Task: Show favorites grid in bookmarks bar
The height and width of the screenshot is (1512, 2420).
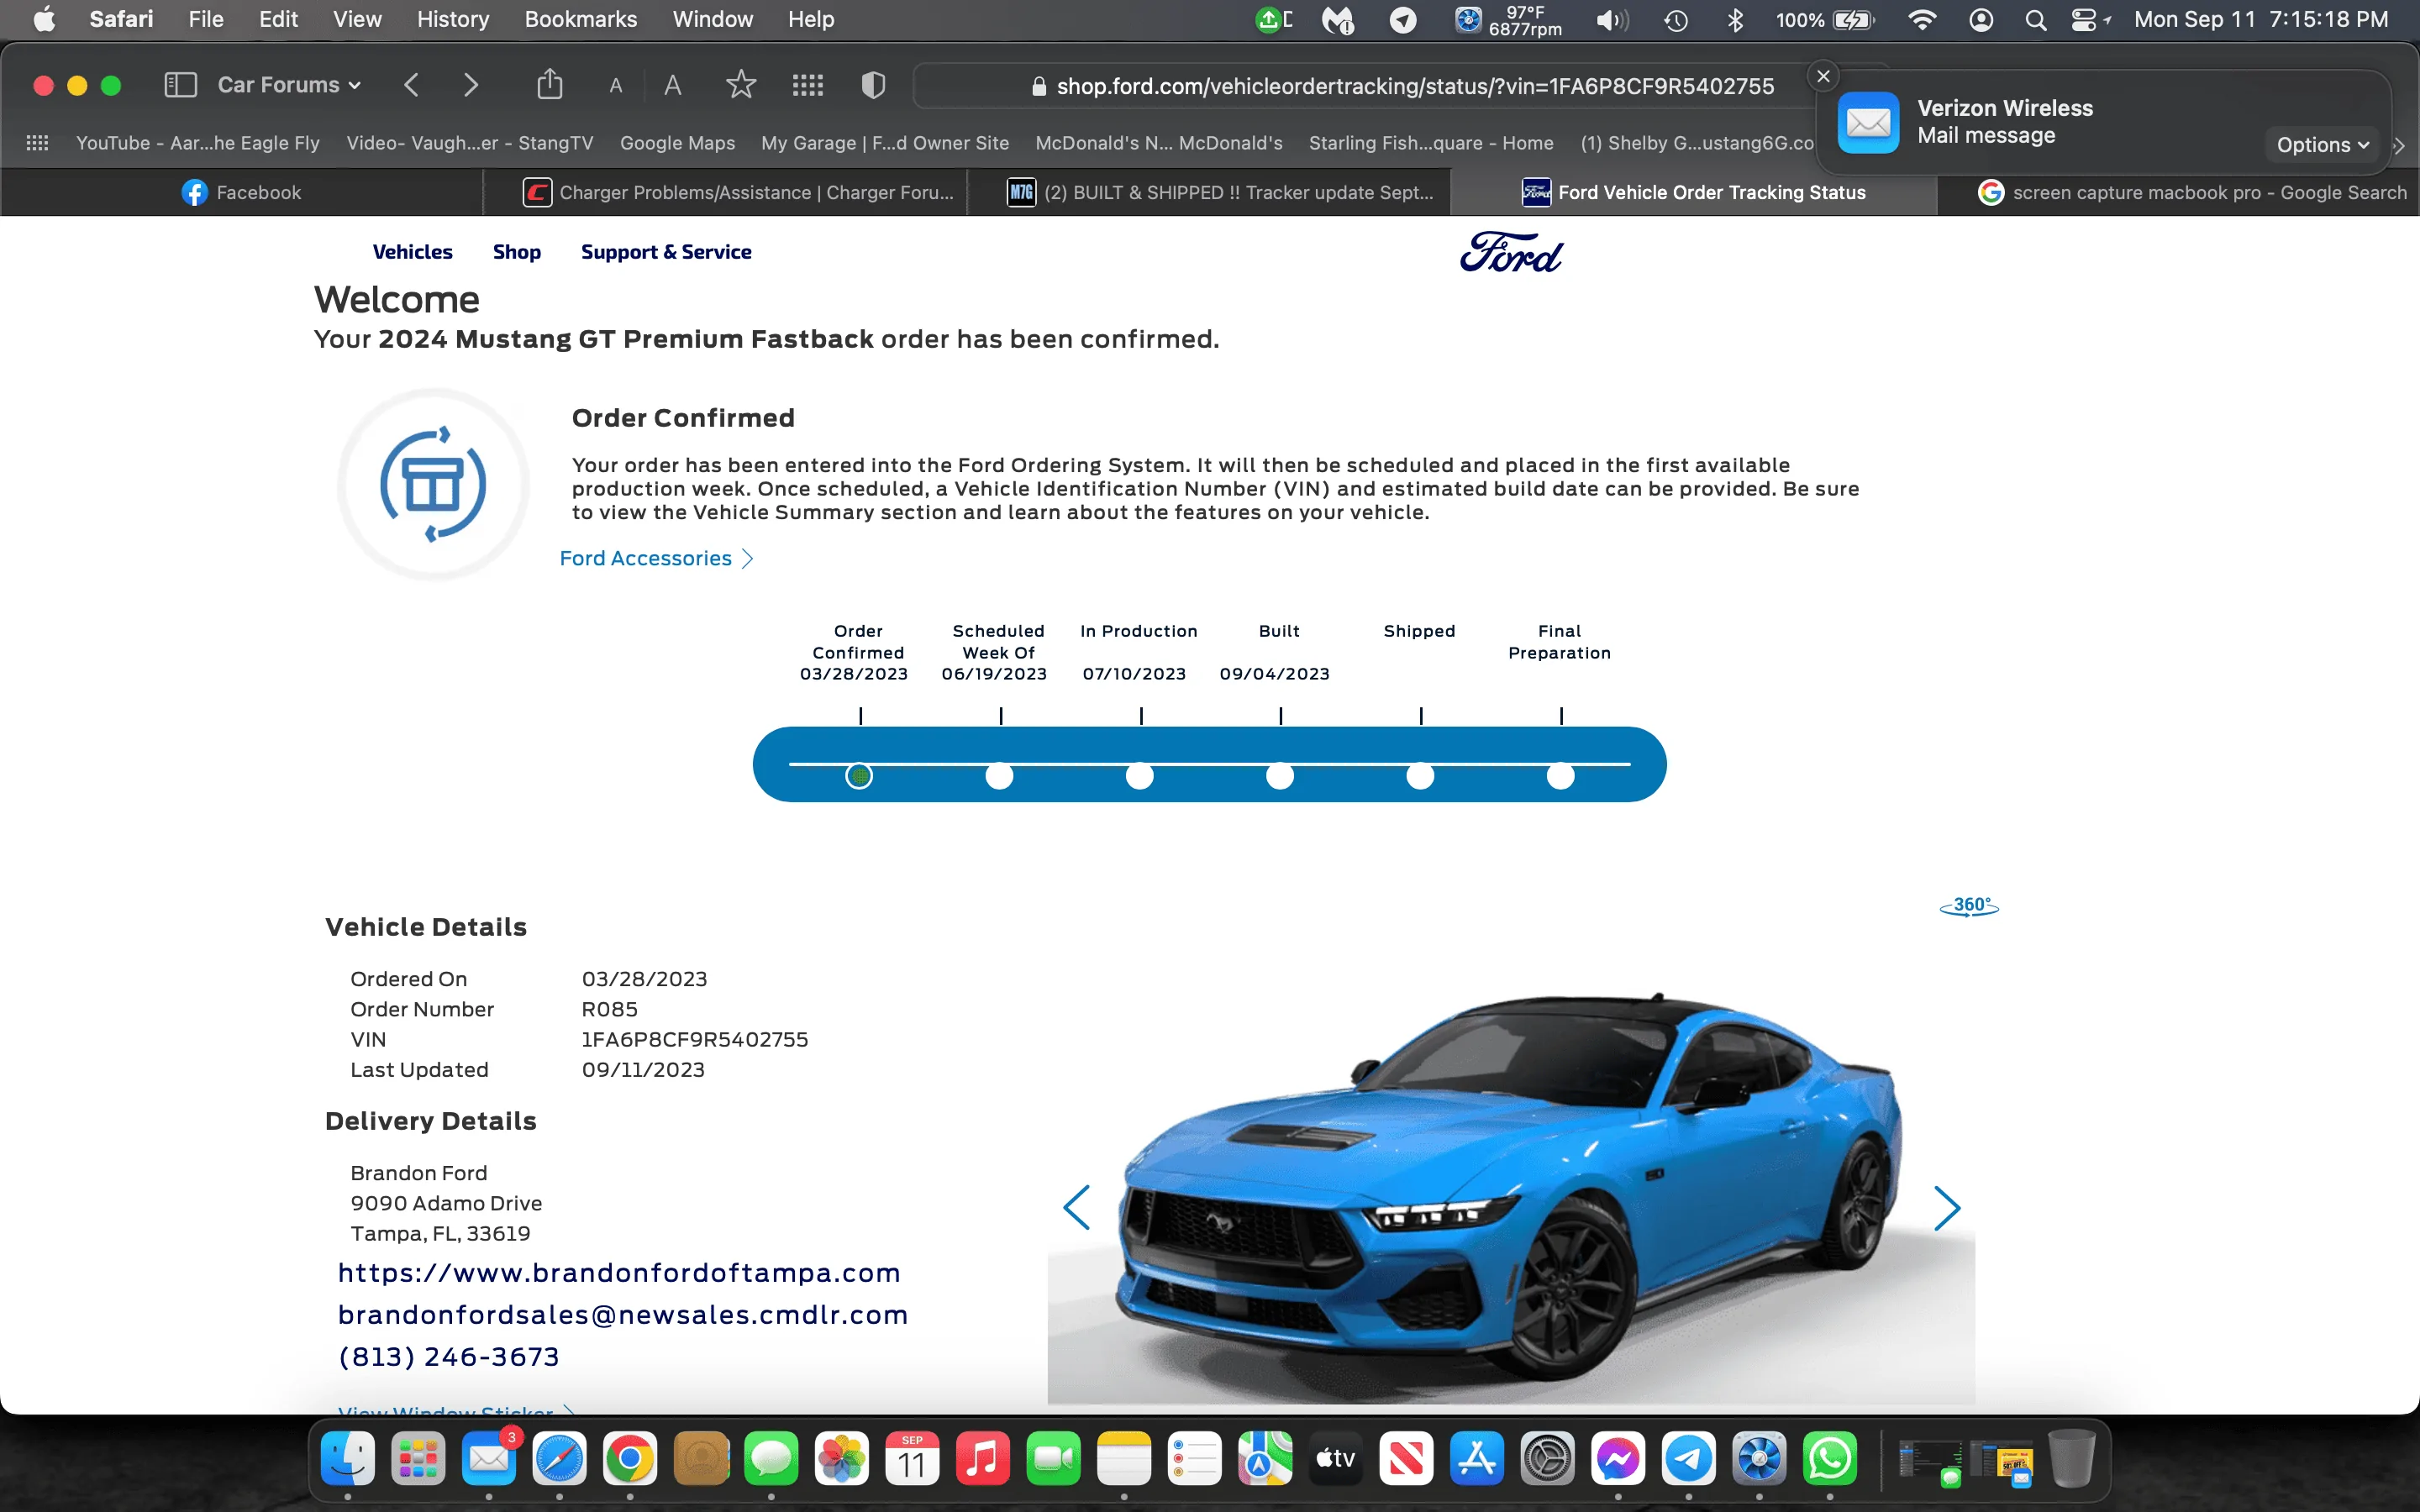Action: pyautogui.click(x=37, y=143)
